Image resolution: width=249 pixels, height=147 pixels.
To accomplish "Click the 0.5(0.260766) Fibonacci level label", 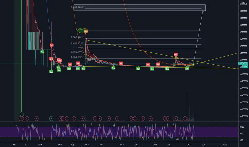I will 79,48.
